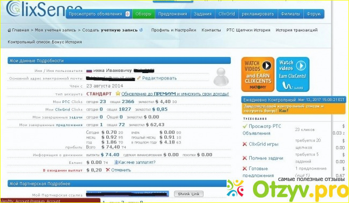
Task: Click the refresh icon after учетную запись
Action: tap(141, 30)
